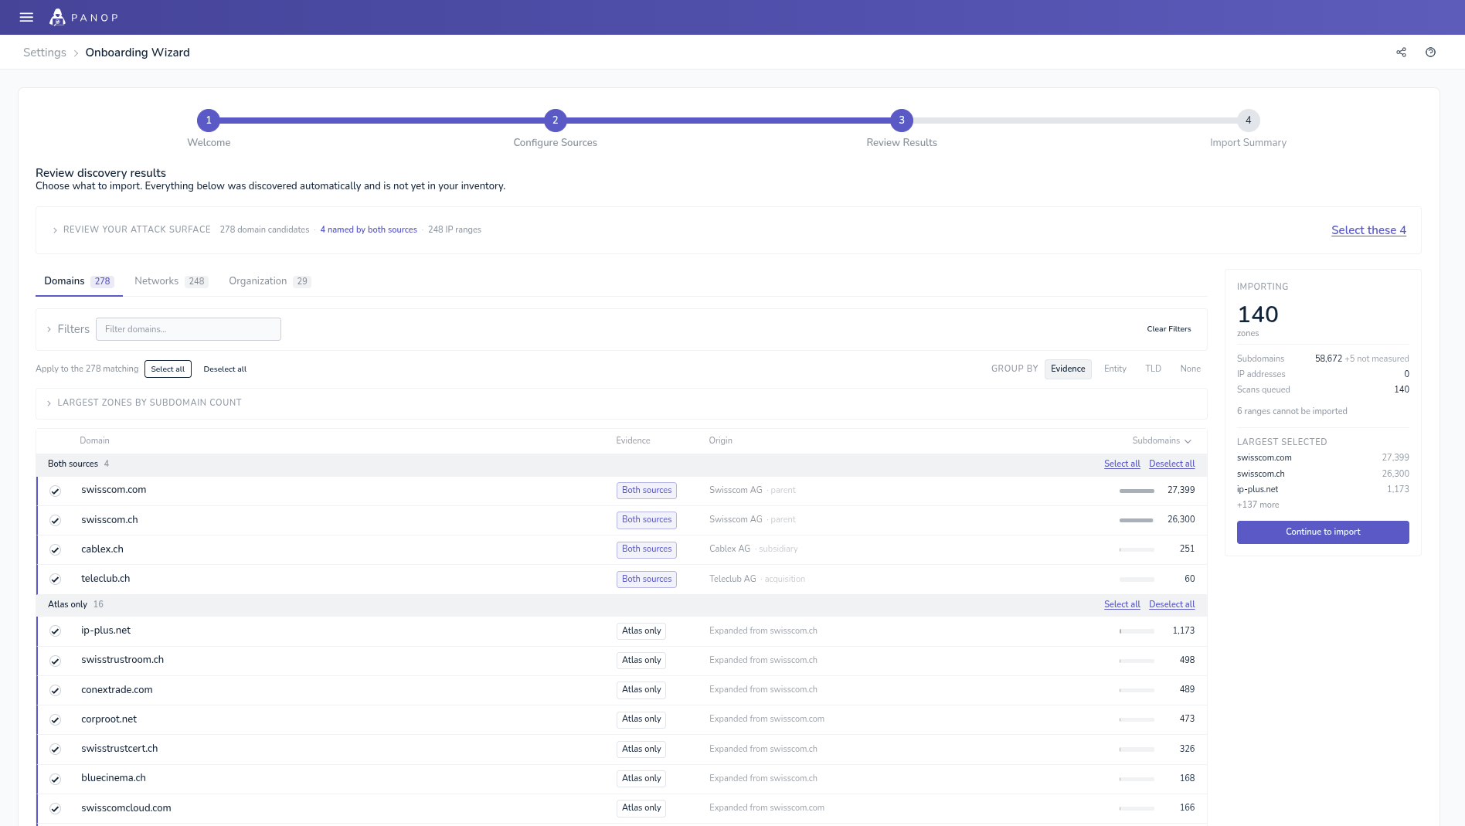Uncheck the swisstrustcert.ch checkbox
Image resolution: width=1465 pixels, height=826 pixels.
[x=56, y=749]
